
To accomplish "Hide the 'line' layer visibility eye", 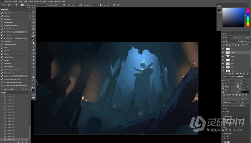I will (223, 49).
